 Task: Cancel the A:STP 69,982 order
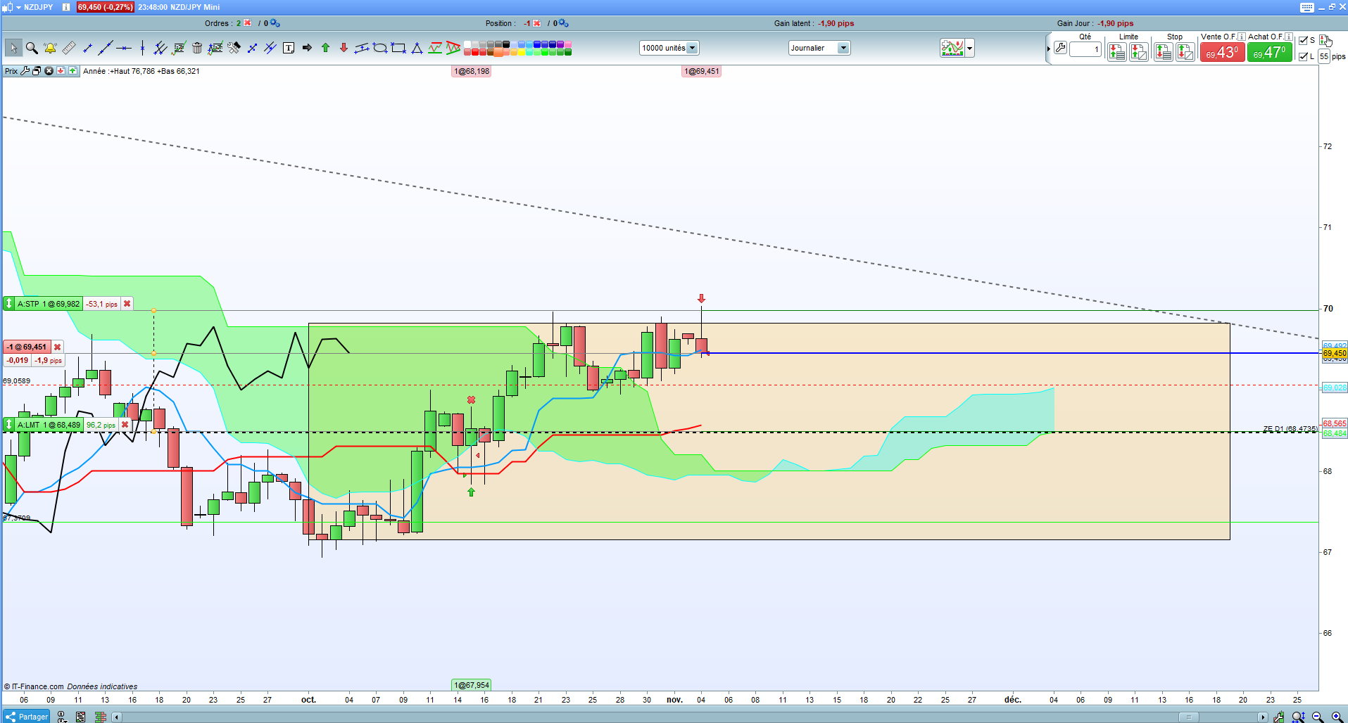point(127,304)
